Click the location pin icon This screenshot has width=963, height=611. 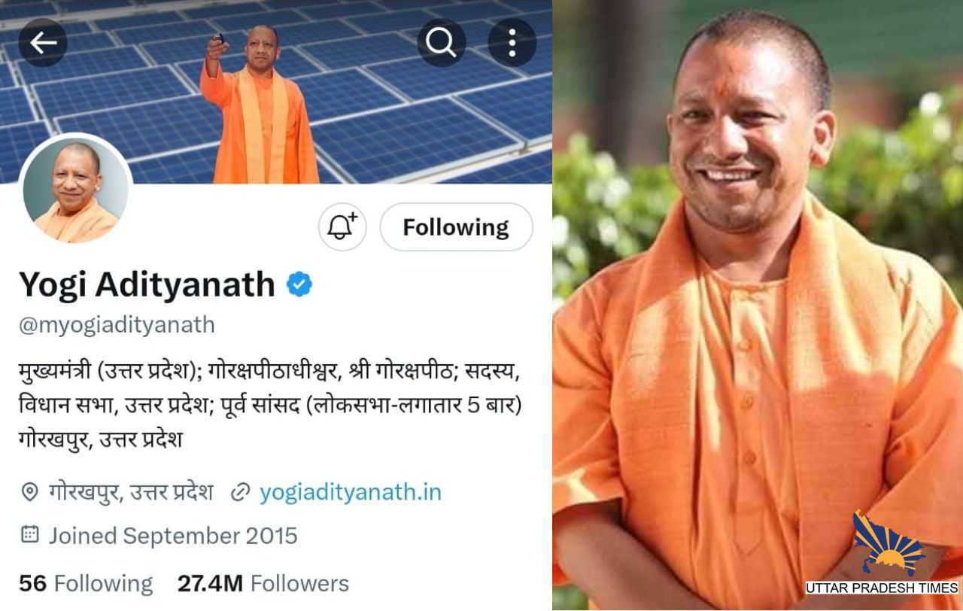click(x=29, y=493)
